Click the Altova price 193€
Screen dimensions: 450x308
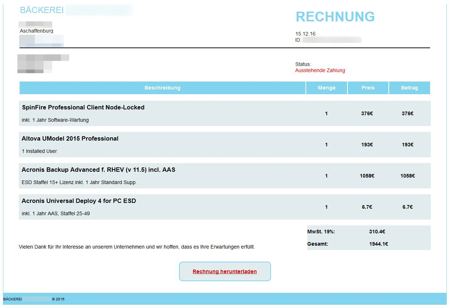pos(367,145)
